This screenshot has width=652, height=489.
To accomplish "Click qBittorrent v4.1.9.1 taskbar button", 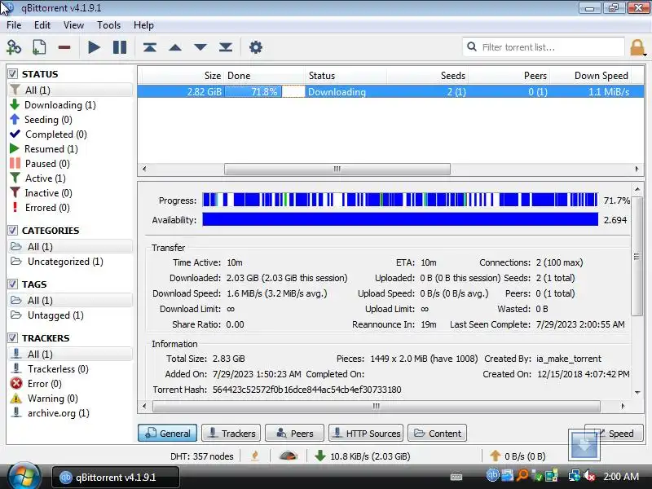I will (x=116, y=477).
